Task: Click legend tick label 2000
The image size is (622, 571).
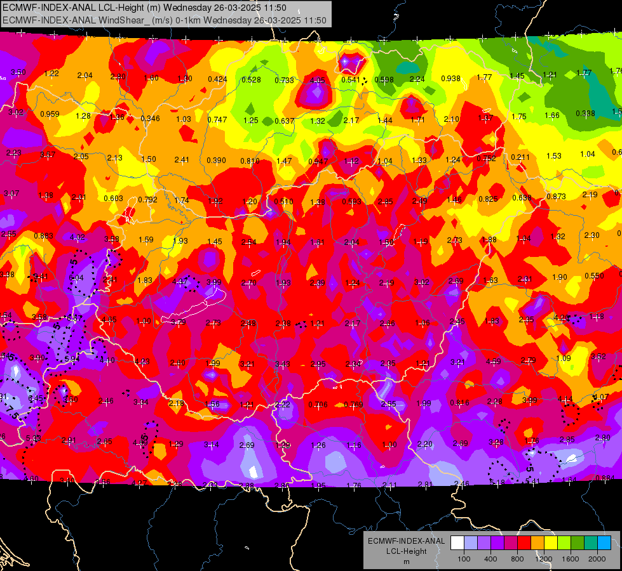Action: [597, 559]
